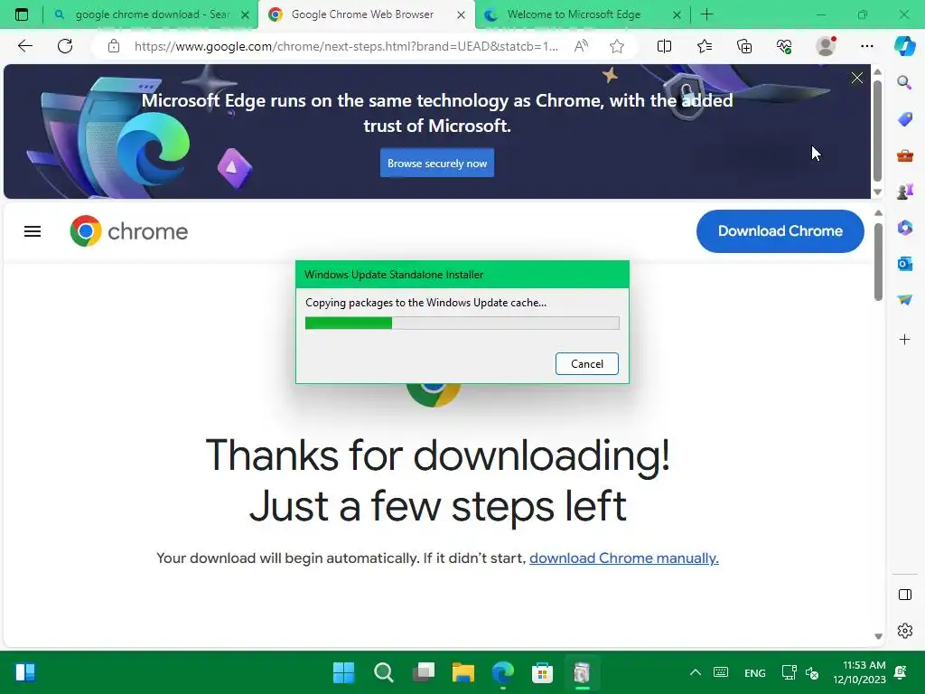Image resolution: width=925 pixels, height=694 pixels.
Task: Click the Download Chrome button
Action: (780, 230)
